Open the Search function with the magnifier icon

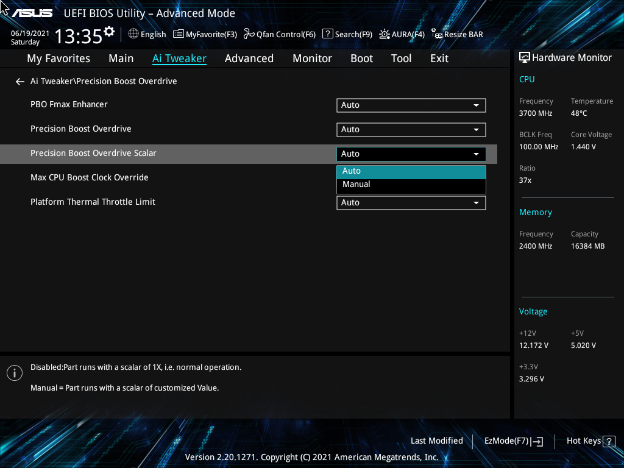(x=347, y=34)
